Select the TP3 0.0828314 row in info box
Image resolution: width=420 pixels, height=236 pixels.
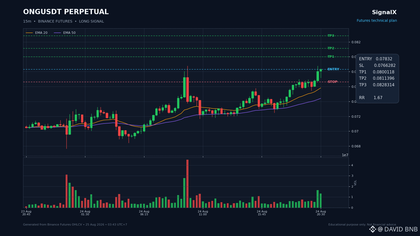point(377,85)
